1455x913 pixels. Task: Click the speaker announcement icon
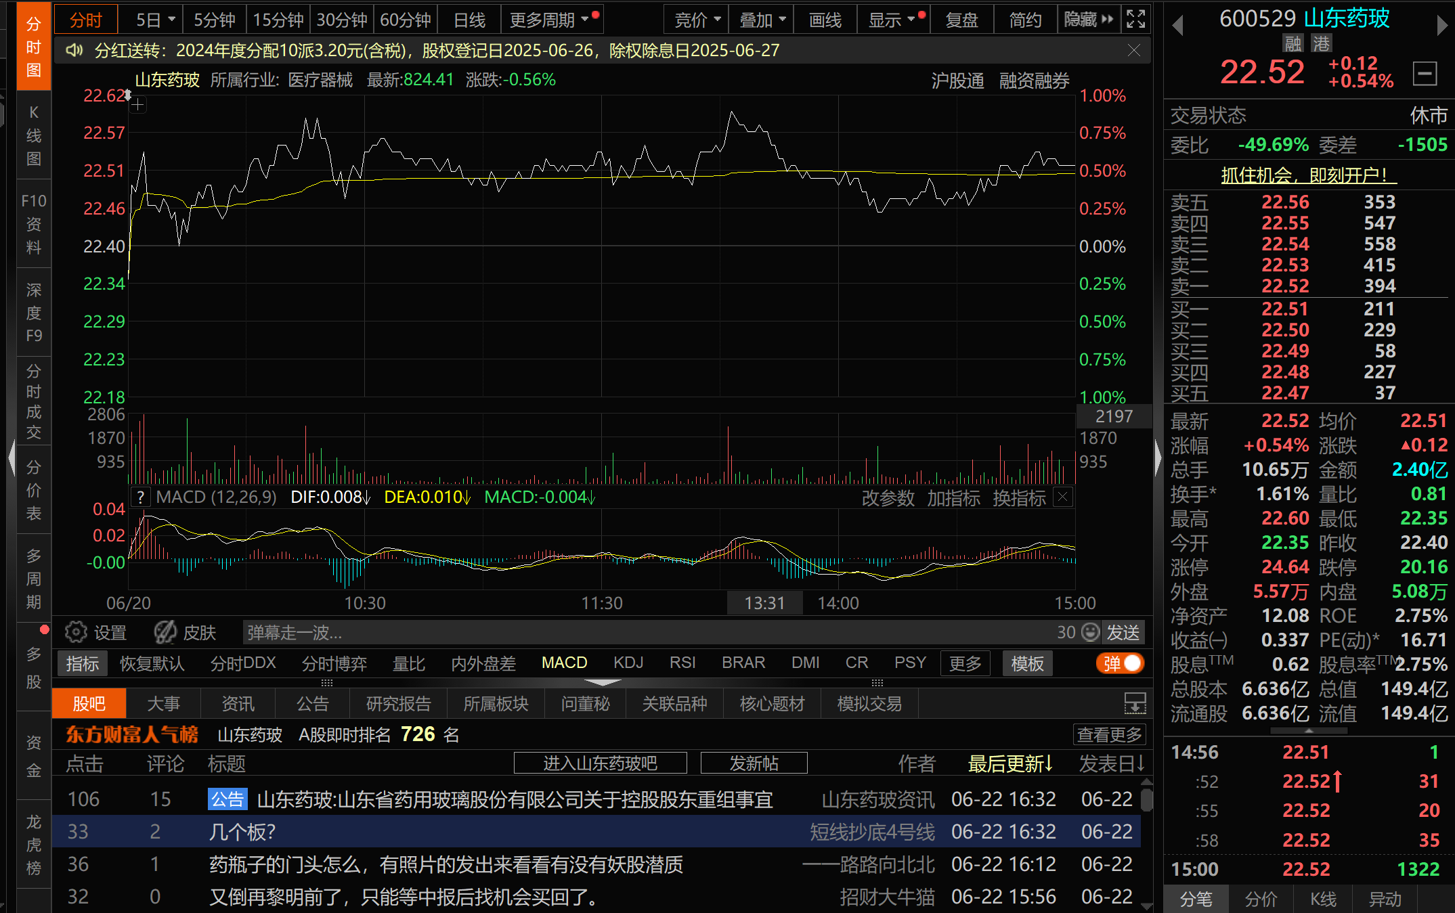74,50
